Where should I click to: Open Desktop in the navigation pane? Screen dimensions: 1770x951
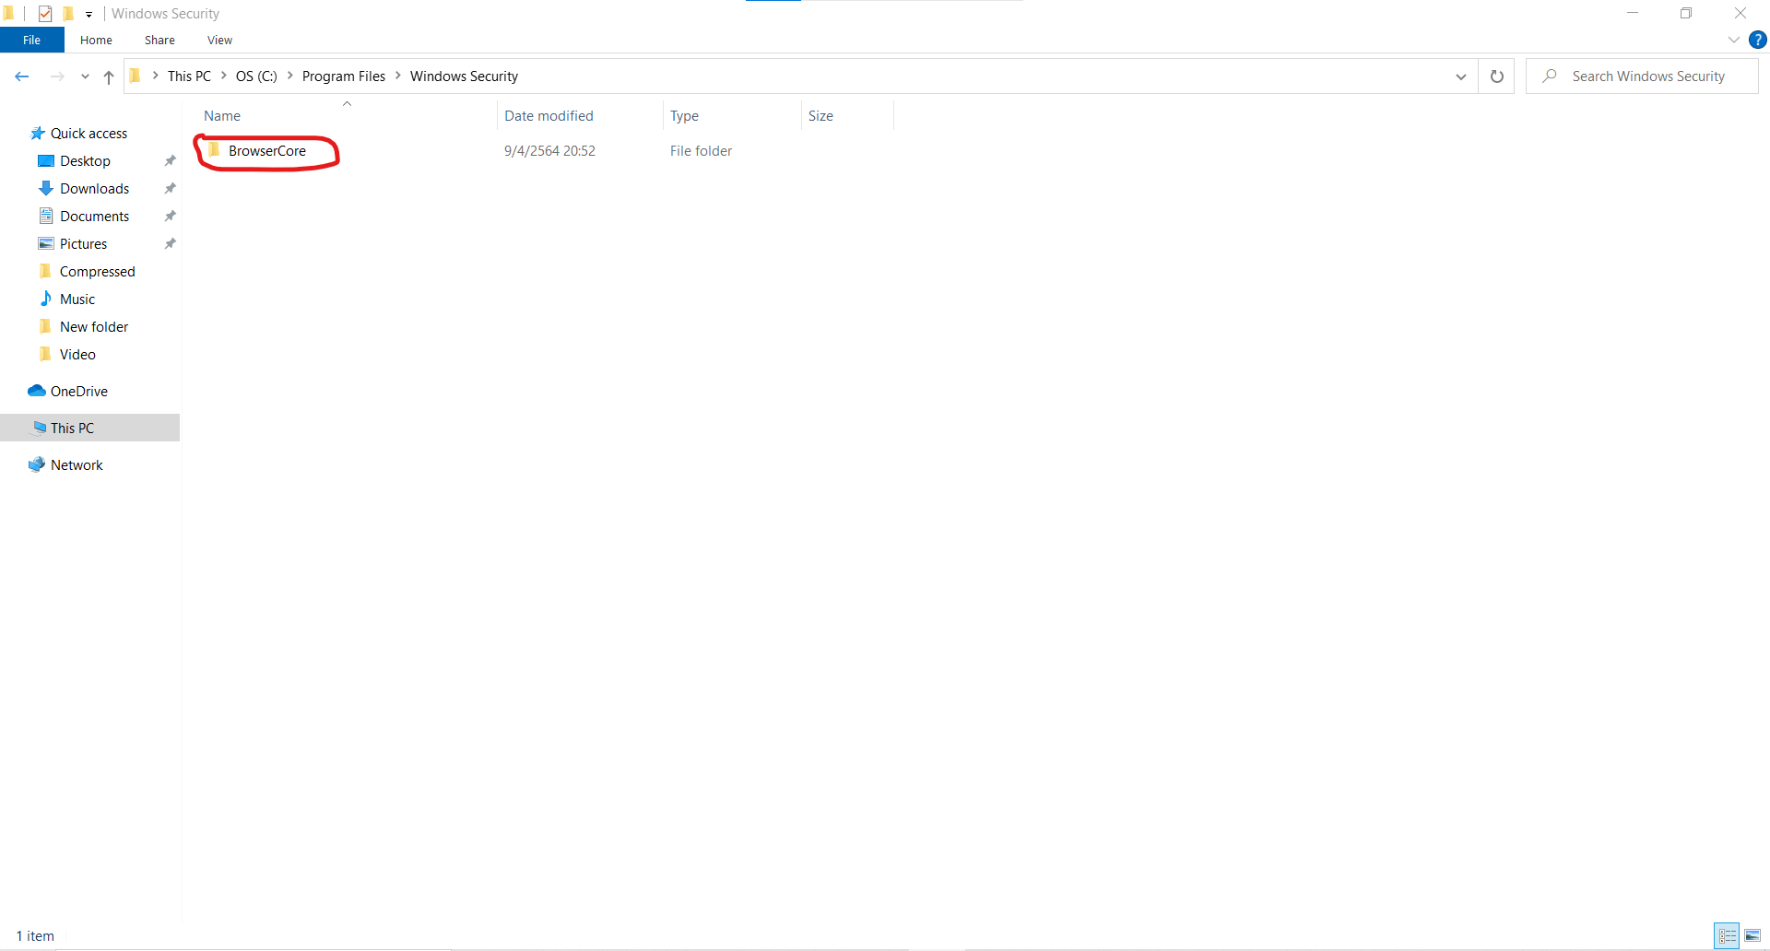click(85, 161)
